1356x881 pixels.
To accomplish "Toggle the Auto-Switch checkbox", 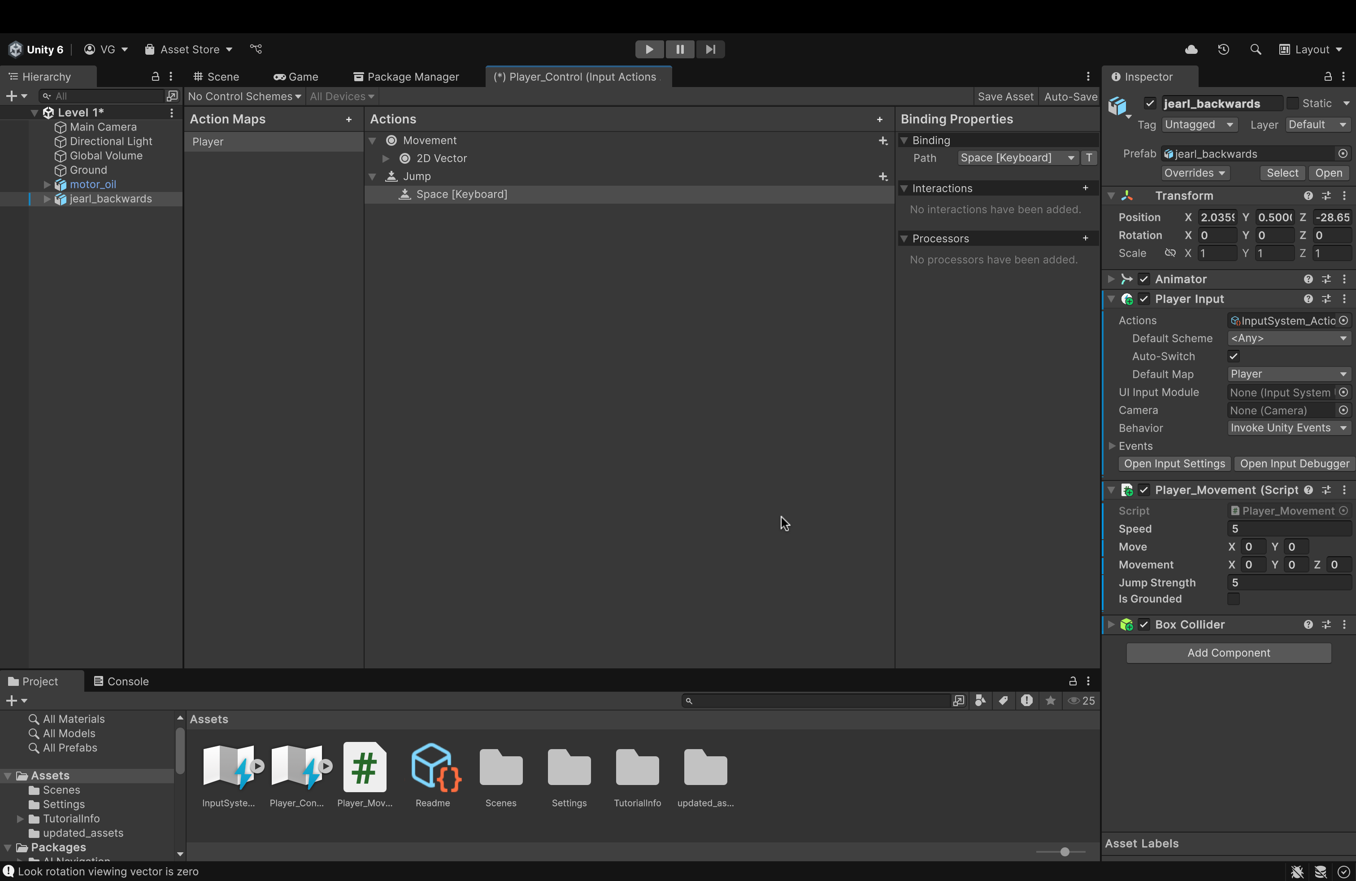I will 1234,357.
